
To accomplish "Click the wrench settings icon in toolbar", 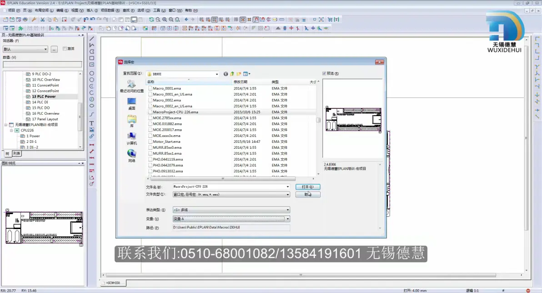I will [34, 20].
